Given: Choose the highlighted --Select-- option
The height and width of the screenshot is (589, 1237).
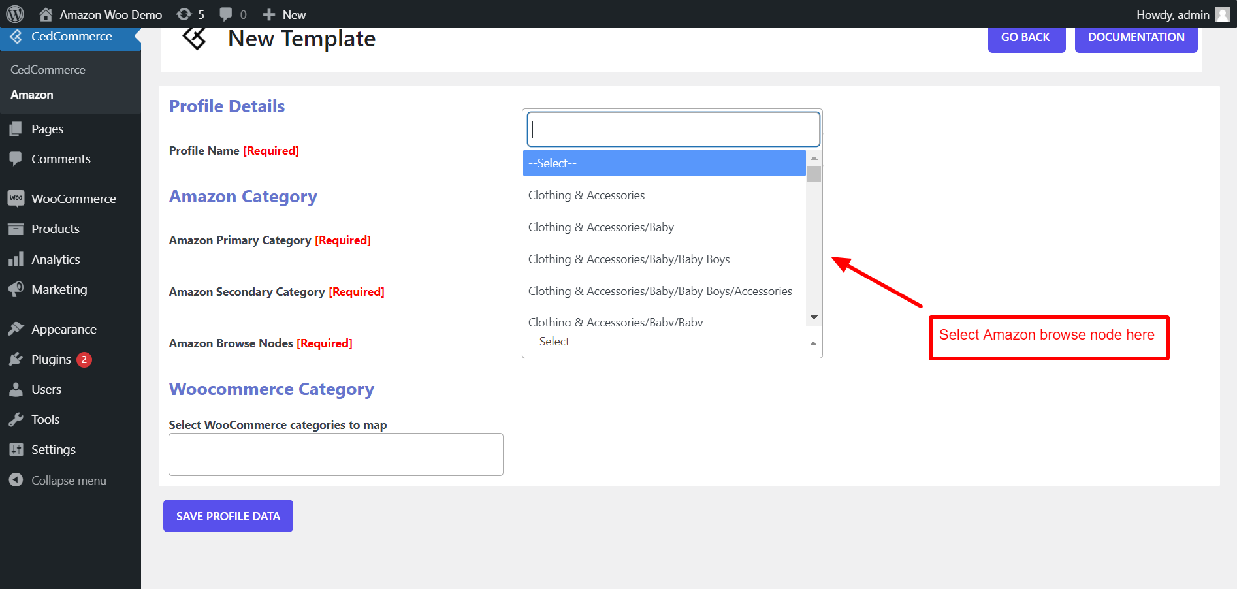Looking at the screenshot, I should click(x=664, y=163).
